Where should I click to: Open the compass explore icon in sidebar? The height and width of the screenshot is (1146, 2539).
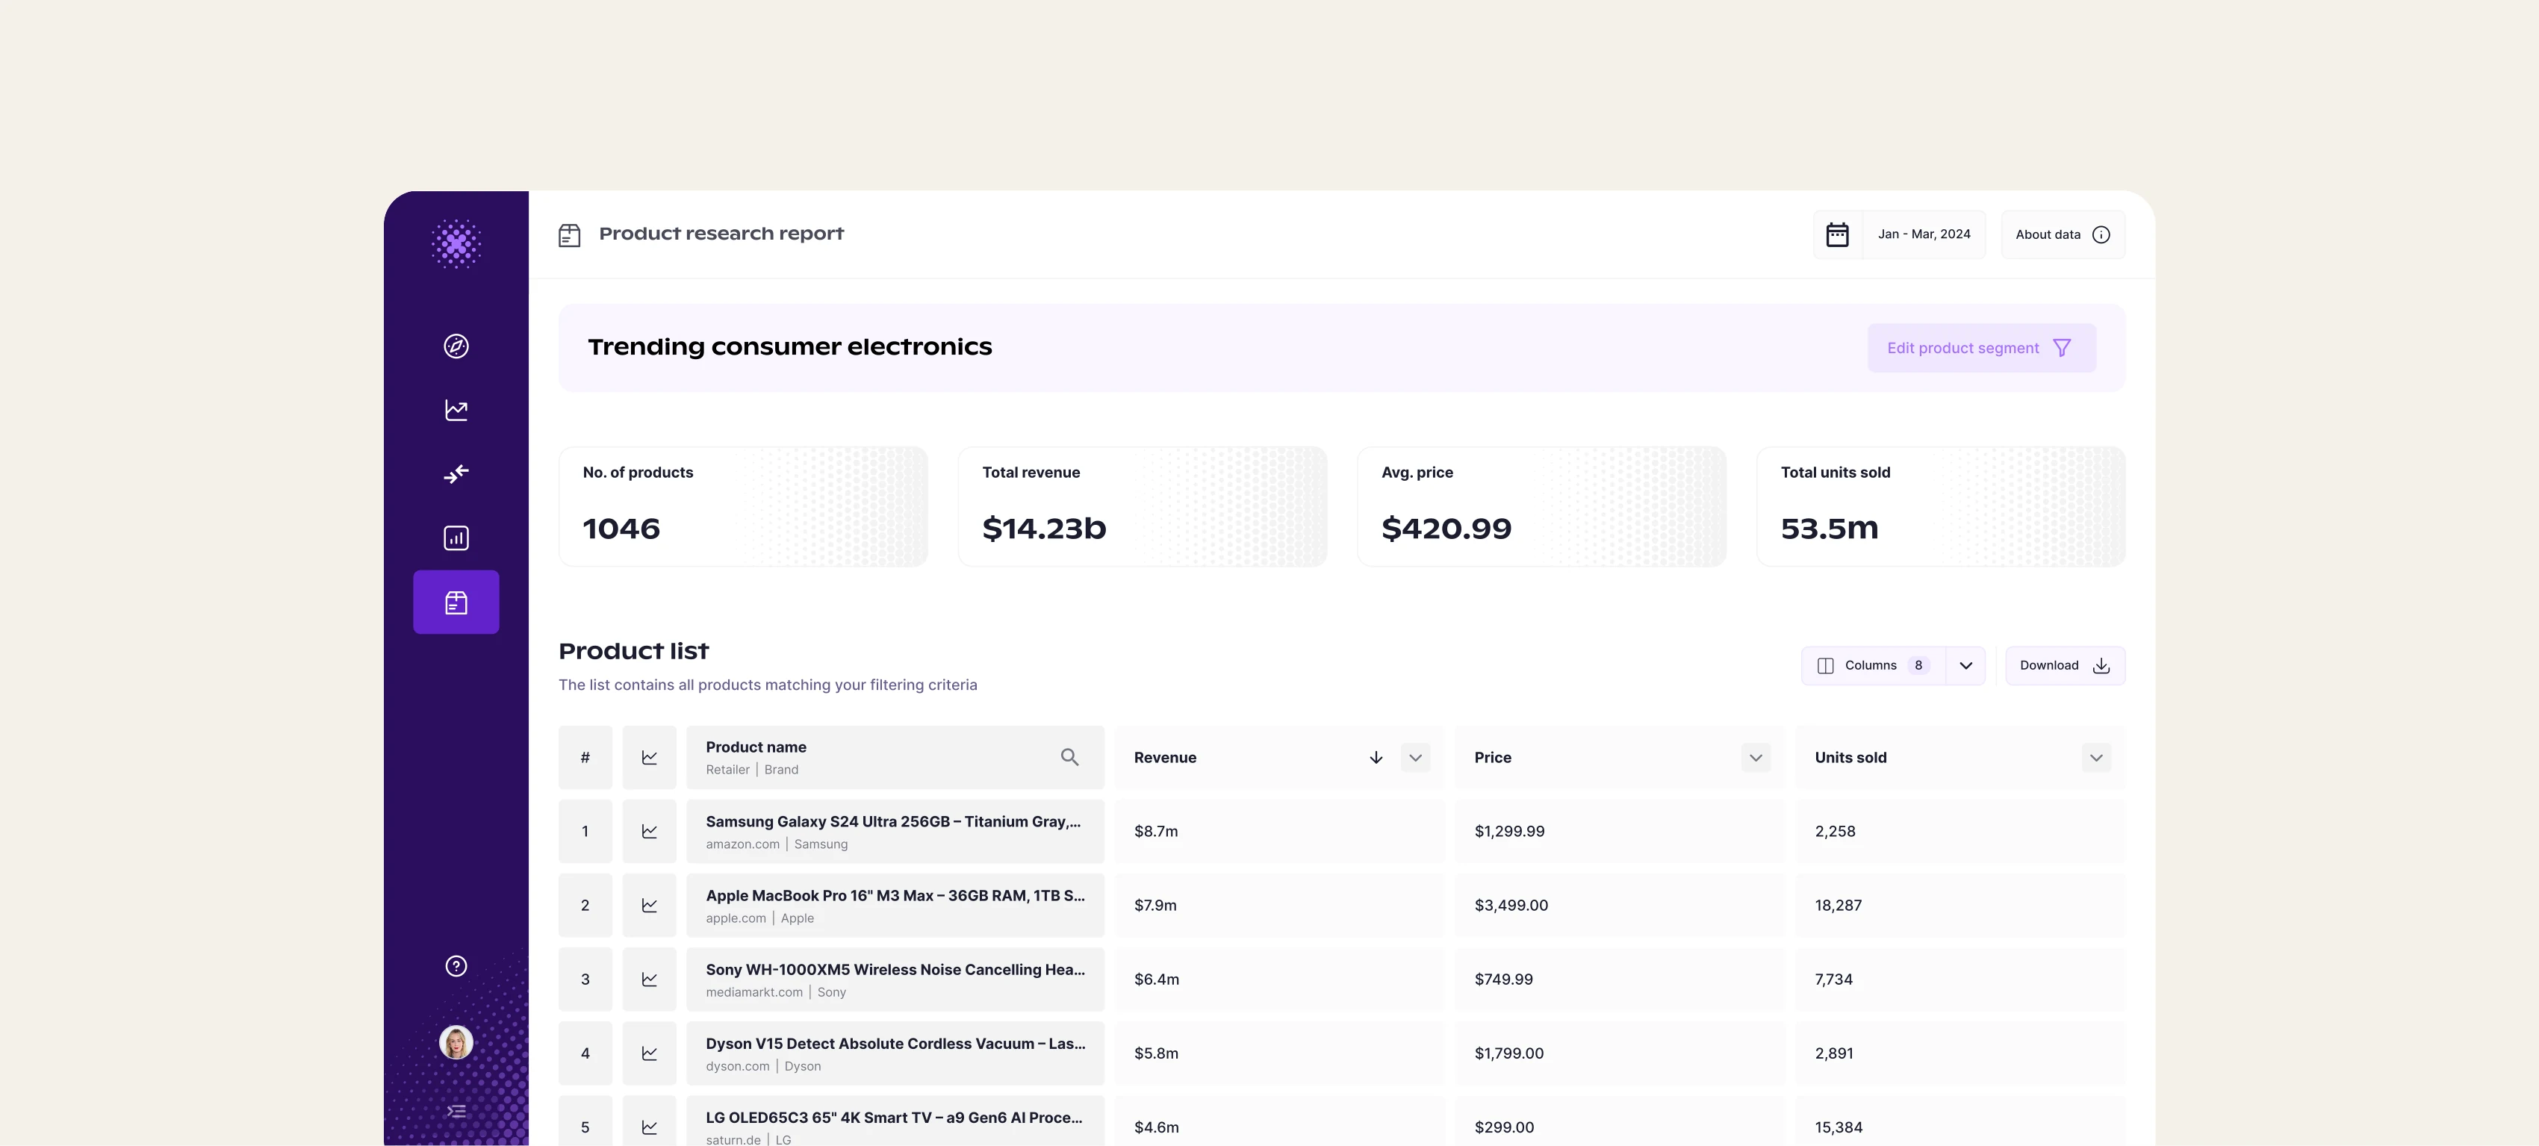(456, 346)
